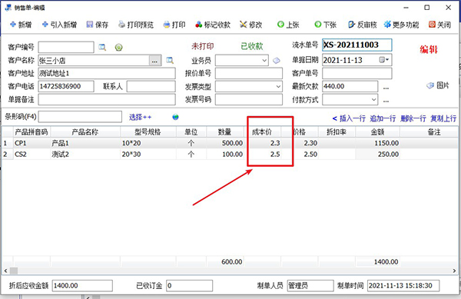Open the 单据日期 calendar dropdown
This screenshot has width=461, height=299.
point(384,60)
